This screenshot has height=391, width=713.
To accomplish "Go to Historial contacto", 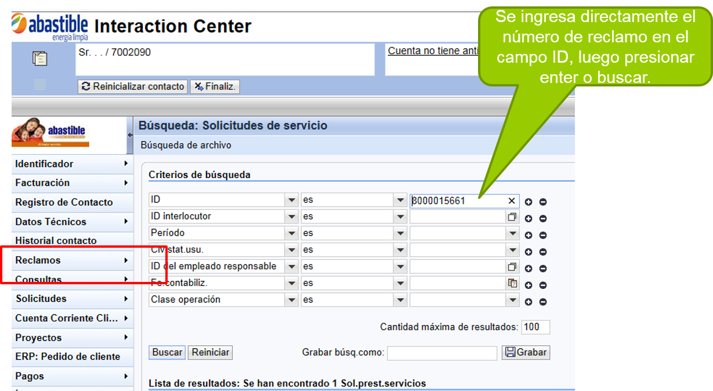I will [x=73, y=241].
